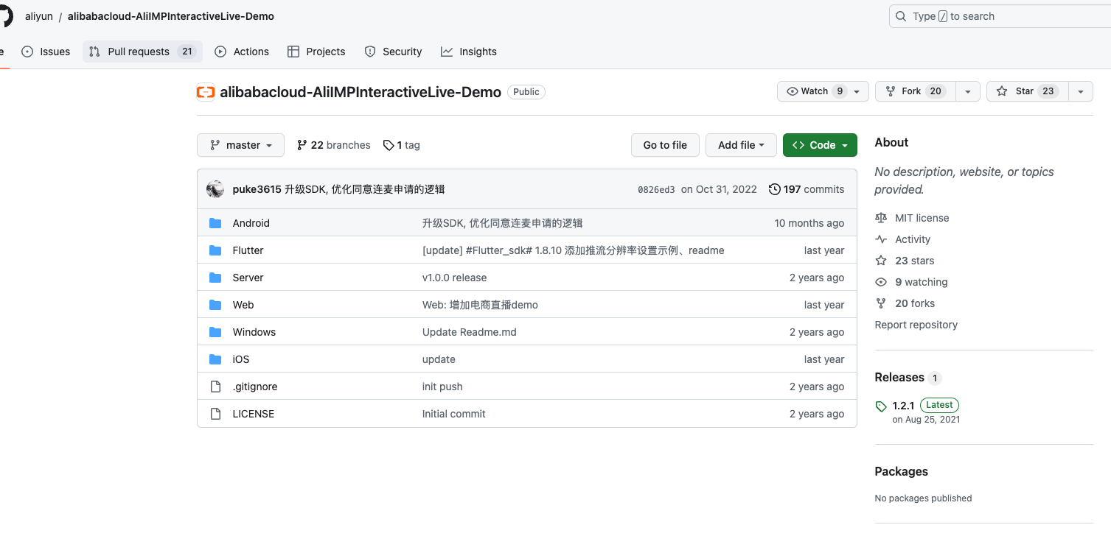This screenshot has width=1111, height=536.
Task: Open the master branch selector
Action: [x=240, y=145]
